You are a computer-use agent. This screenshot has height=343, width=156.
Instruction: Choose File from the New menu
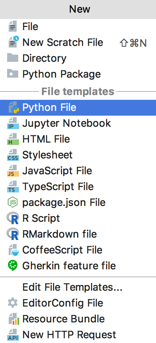pos(78,27)
